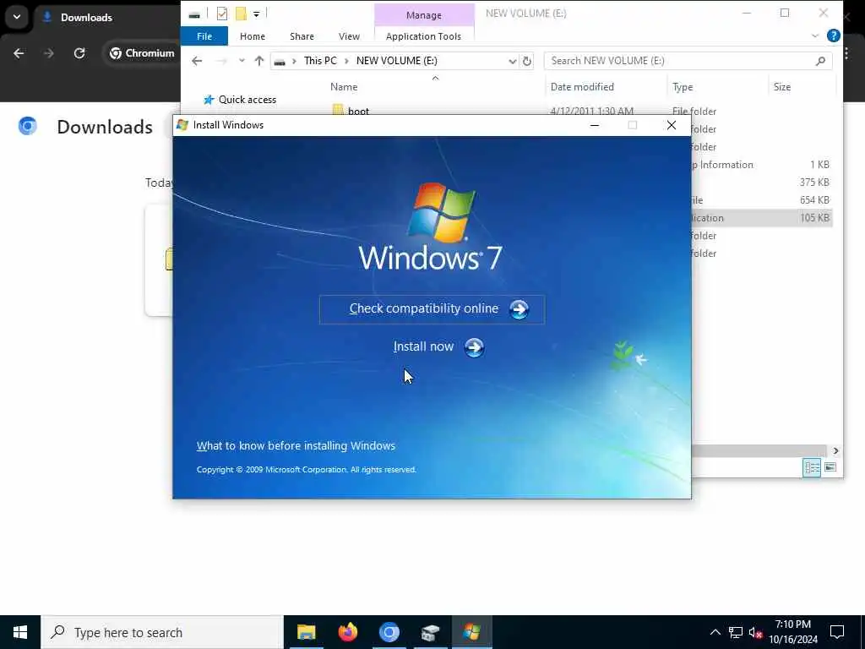This screenshot has height=649, width=865.
Task: Click Install now arrow button
Action: [x=474, y=347]
